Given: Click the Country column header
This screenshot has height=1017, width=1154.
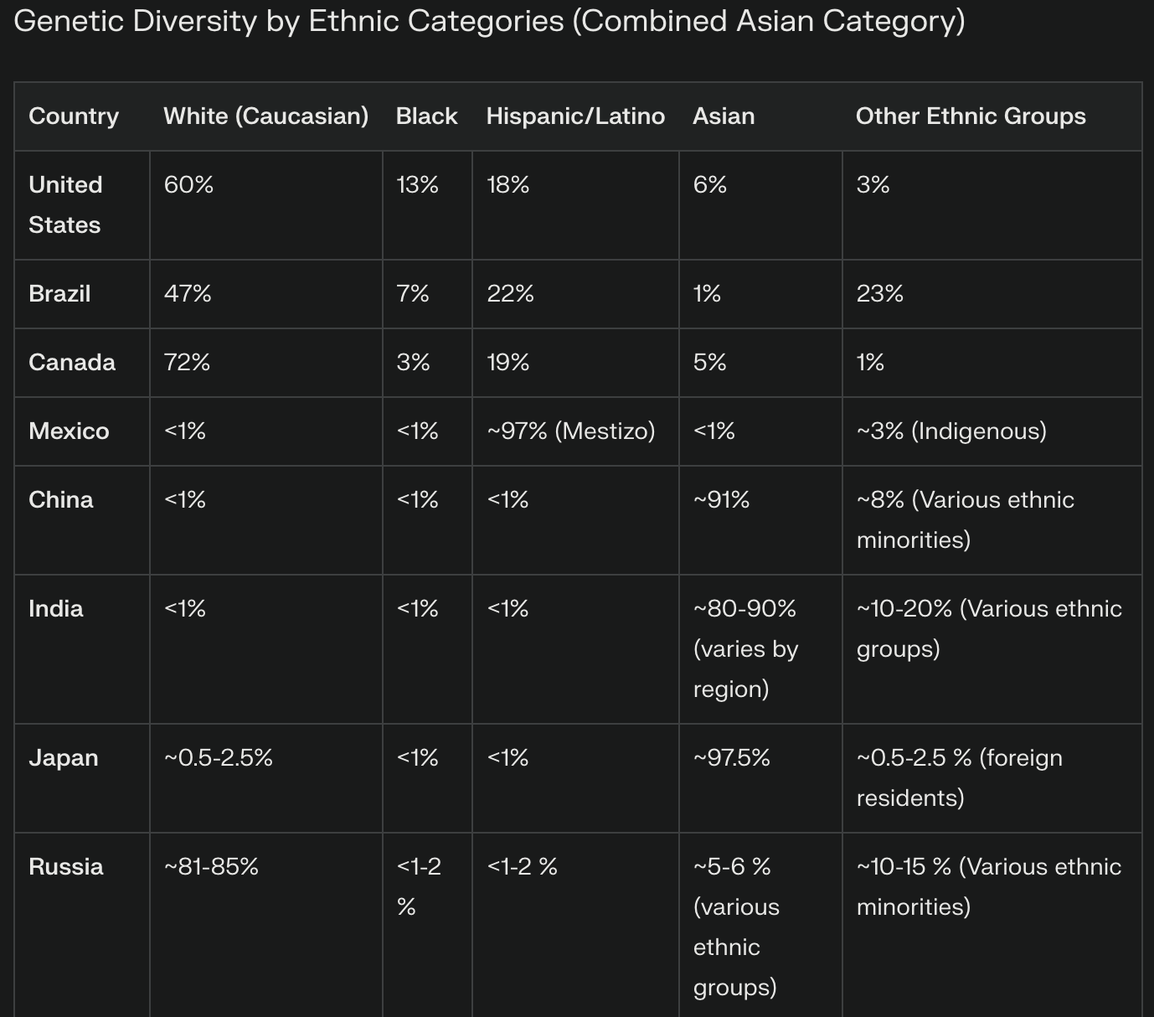Looking at the screenshot, I should [x=74, y=116].
